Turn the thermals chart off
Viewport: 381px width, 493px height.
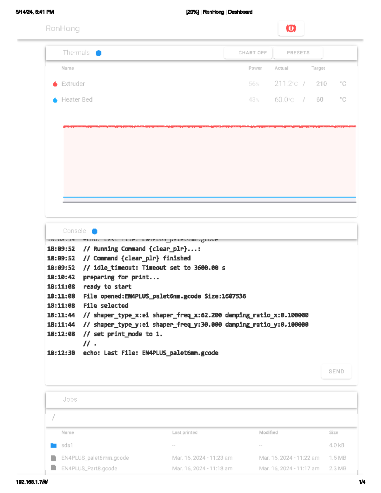click(x=252, y=53)
